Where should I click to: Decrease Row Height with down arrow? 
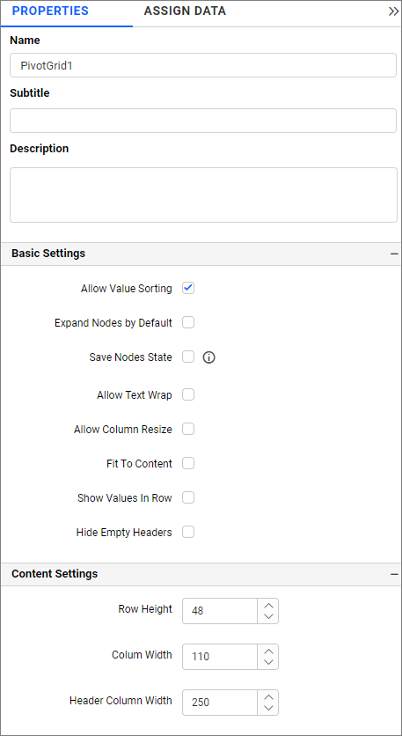268,617
